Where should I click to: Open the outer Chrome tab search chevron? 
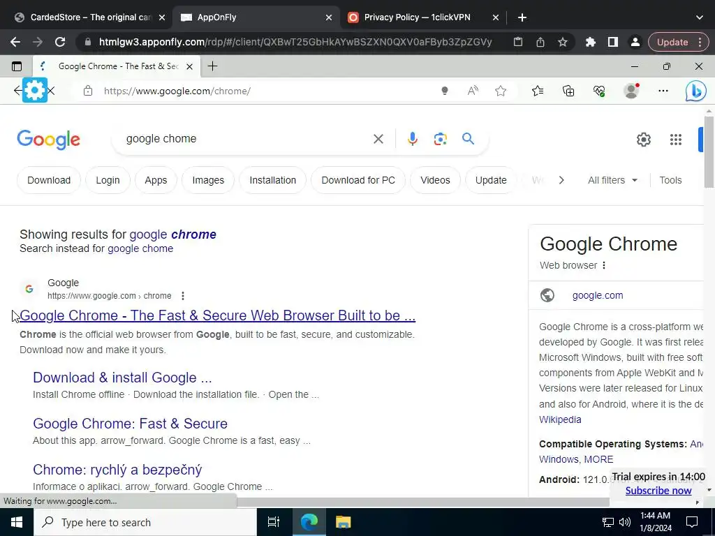pos(700,17)
